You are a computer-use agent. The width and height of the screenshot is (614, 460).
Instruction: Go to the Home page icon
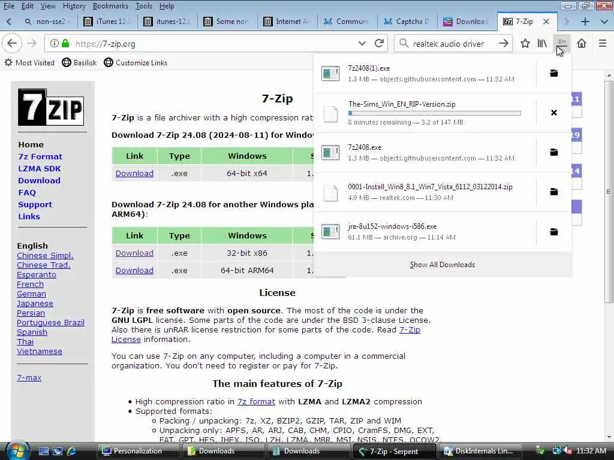point(582,43)
